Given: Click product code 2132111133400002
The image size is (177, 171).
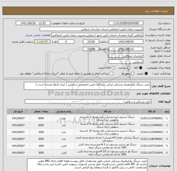Looking at the screenshot, I should coord(151,125).
